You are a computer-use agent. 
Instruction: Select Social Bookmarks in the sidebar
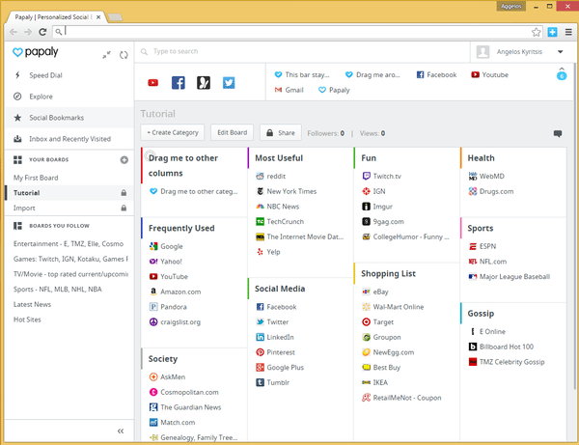click(x=69, y=118)
